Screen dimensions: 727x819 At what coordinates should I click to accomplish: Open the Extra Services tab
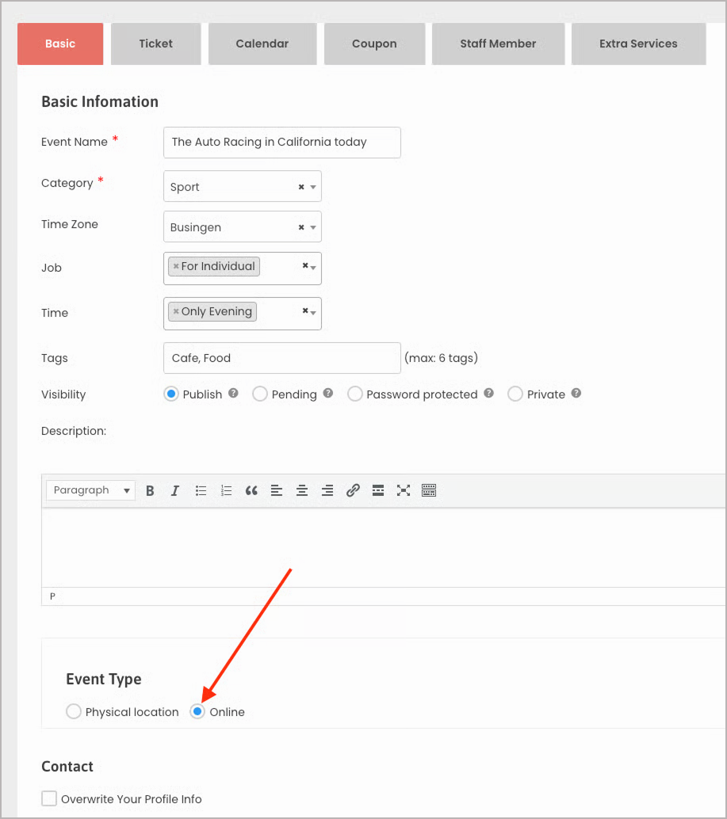point(638,44)
